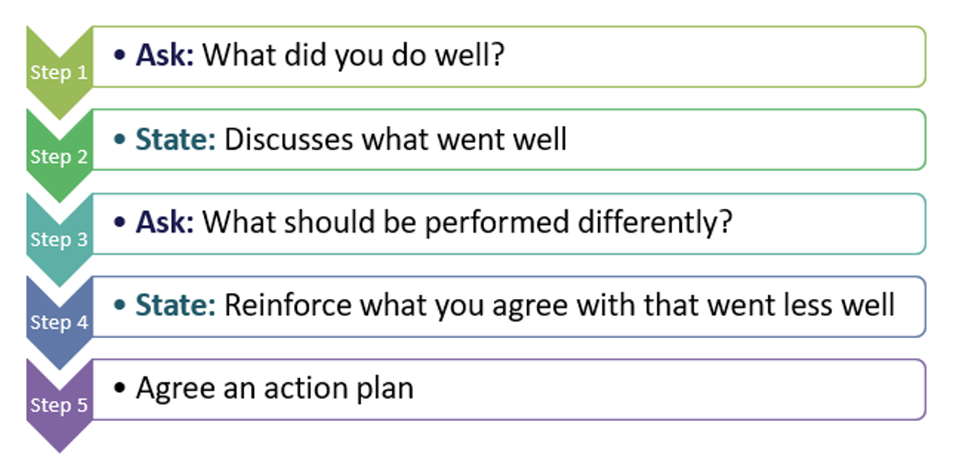
Task: Select the blue Step 4 chevron arrow
Action: pos(59,323)
